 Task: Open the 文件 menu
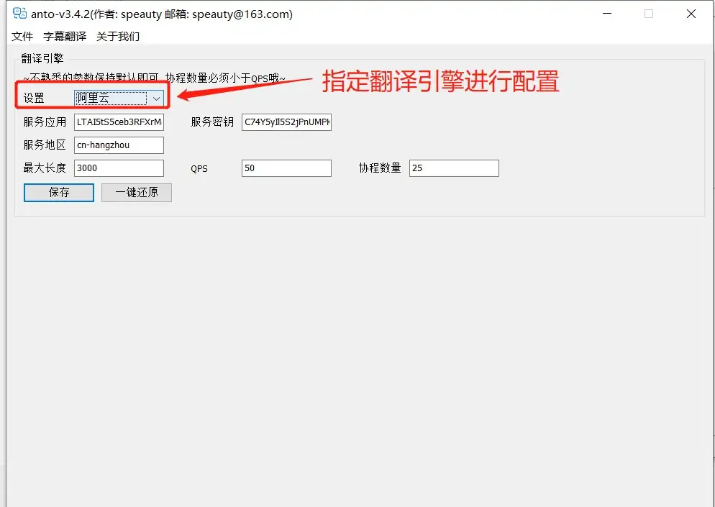point(22,36)
